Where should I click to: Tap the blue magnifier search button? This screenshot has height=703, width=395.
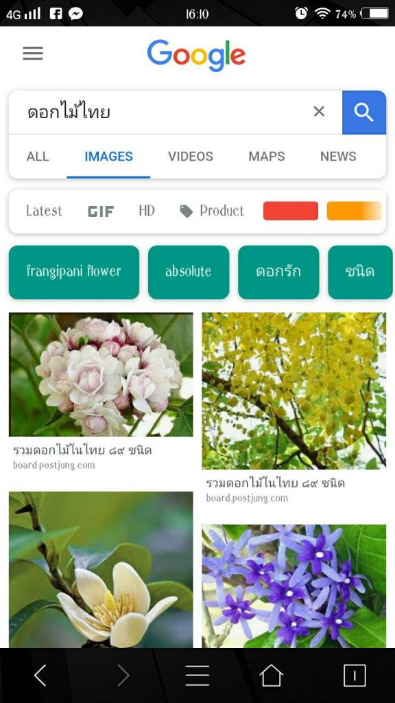click(364, 113)
